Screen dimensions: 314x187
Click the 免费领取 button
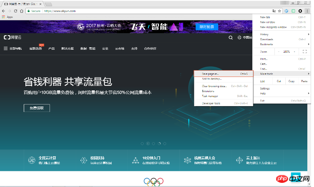pos(37,108)
